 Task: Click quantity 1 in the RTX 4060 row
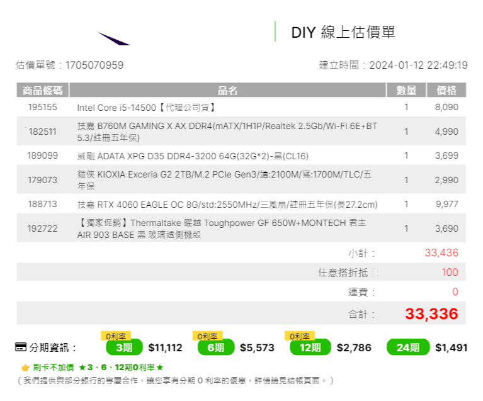[406, 204]
